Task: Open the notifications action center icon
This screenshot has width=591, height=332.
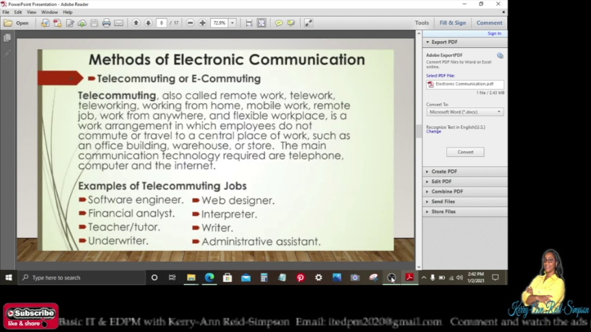Action: [495, 278]
